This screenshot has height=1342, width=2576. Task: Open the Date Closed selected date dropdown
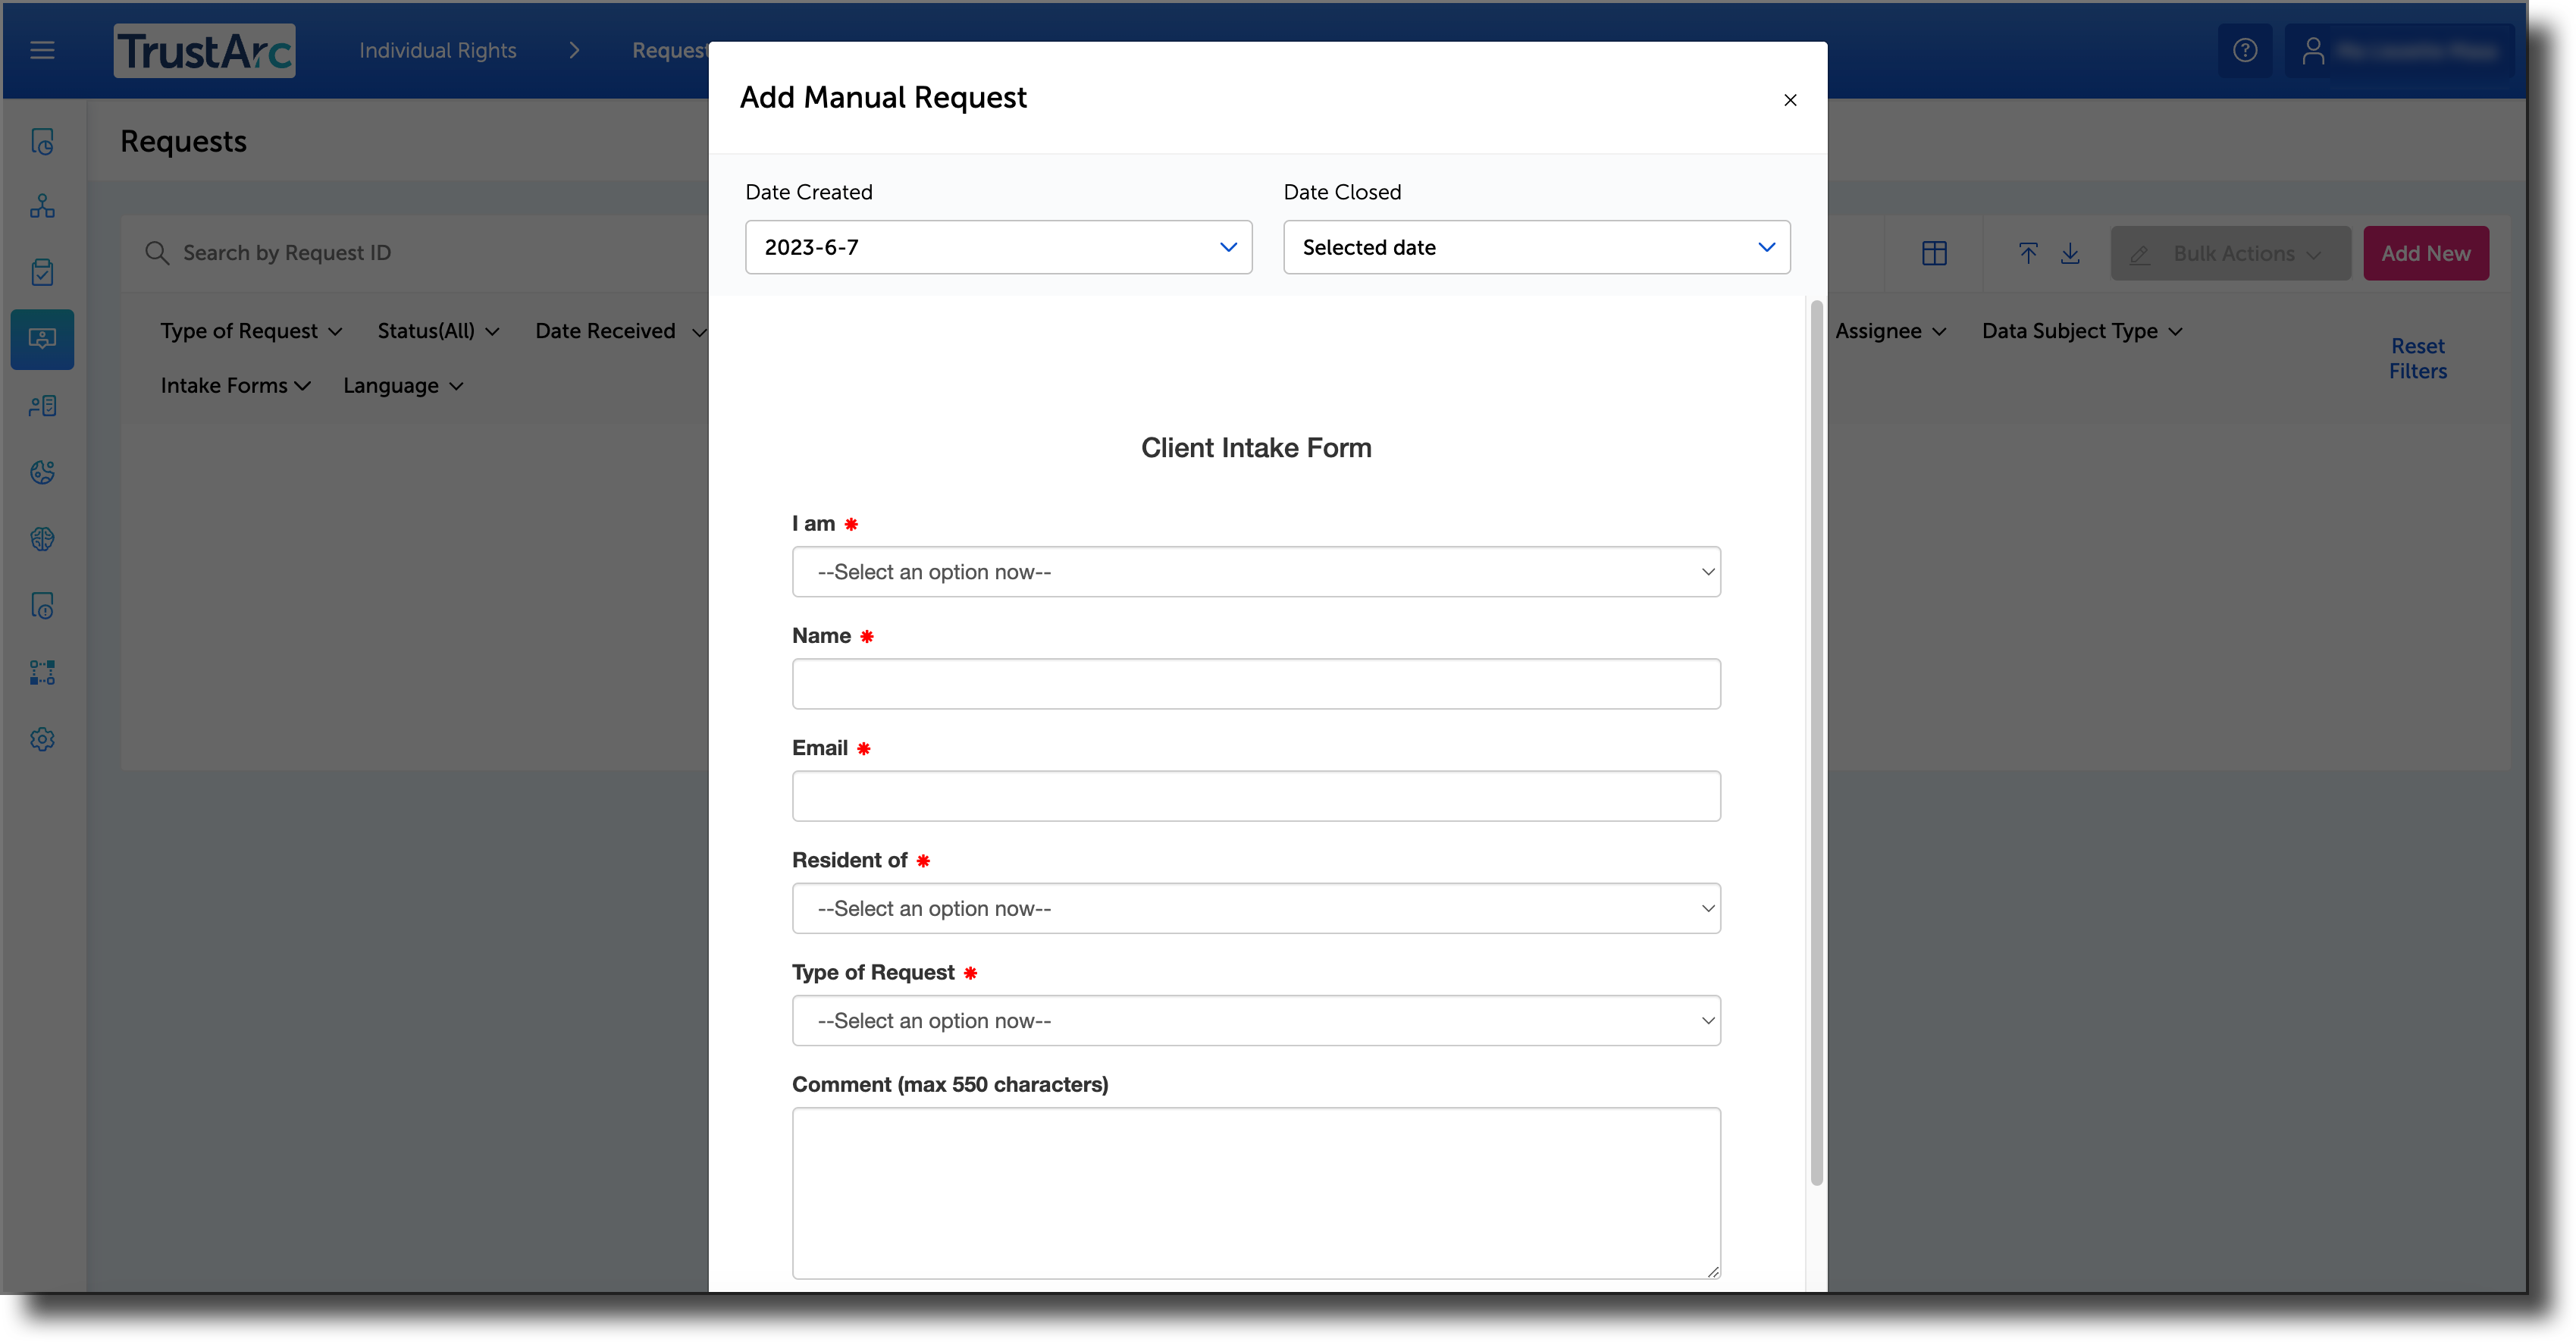click(1537, 247)
